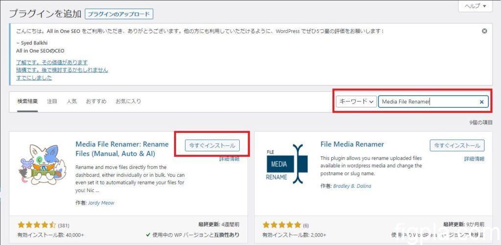
Task: Open the File Media Renamer title link
Action: 352,144
